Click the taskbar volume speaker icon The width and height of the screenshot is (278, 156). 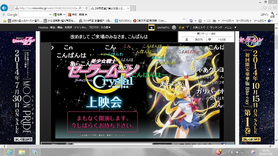(x=232, y=152)
